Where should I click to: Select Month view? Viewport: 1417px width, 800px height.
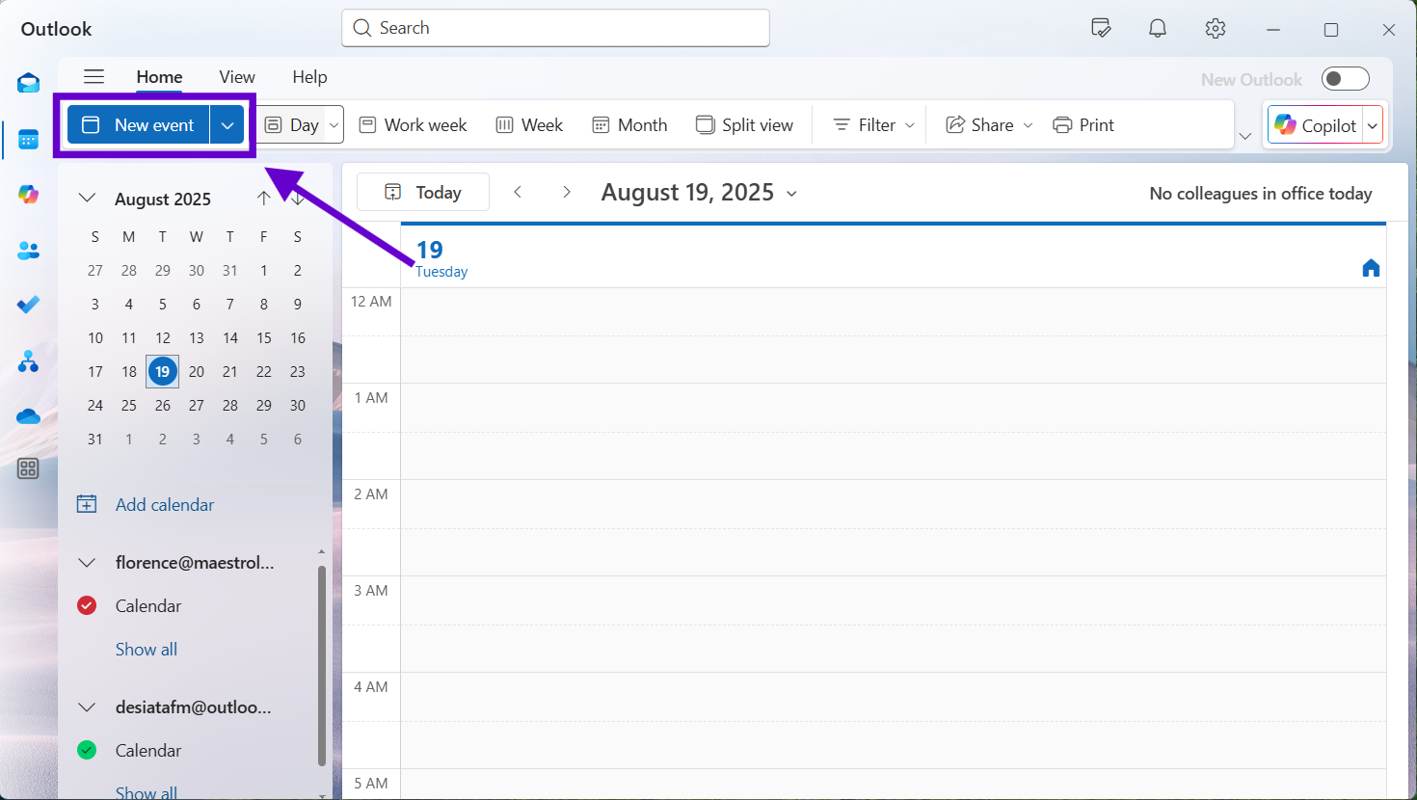[629, 124]
